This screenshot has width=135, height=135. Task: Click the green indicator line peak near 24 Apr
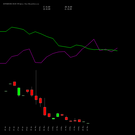coord(12,27)
